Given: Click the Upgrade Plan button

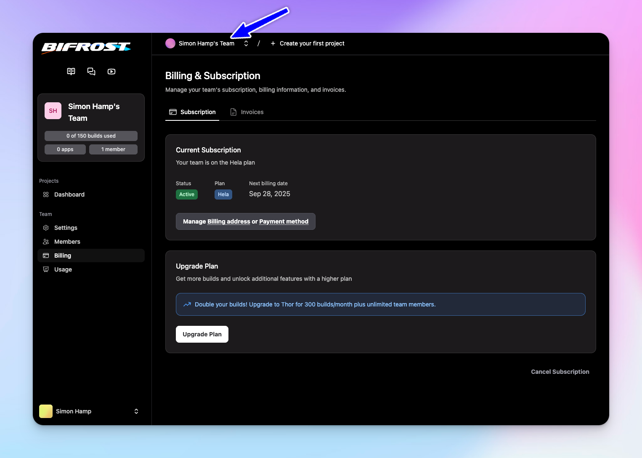Looking at the screenshot, I should [202, 334].
